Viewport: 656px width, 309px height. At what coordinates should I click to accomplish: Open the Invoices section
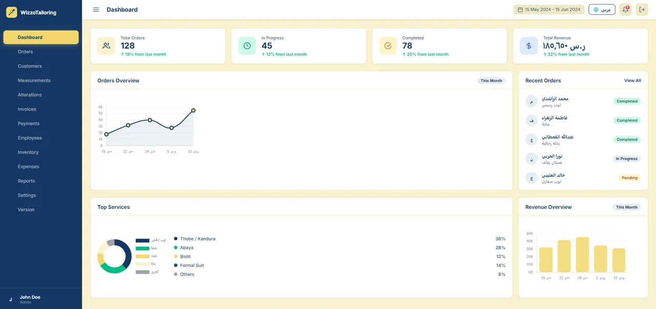41,109
